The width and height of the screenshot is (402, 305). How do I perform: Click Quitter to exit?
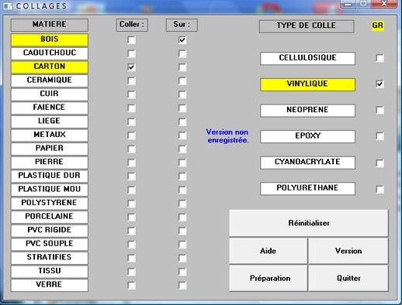pyautogui.click(x=348, y=278)
